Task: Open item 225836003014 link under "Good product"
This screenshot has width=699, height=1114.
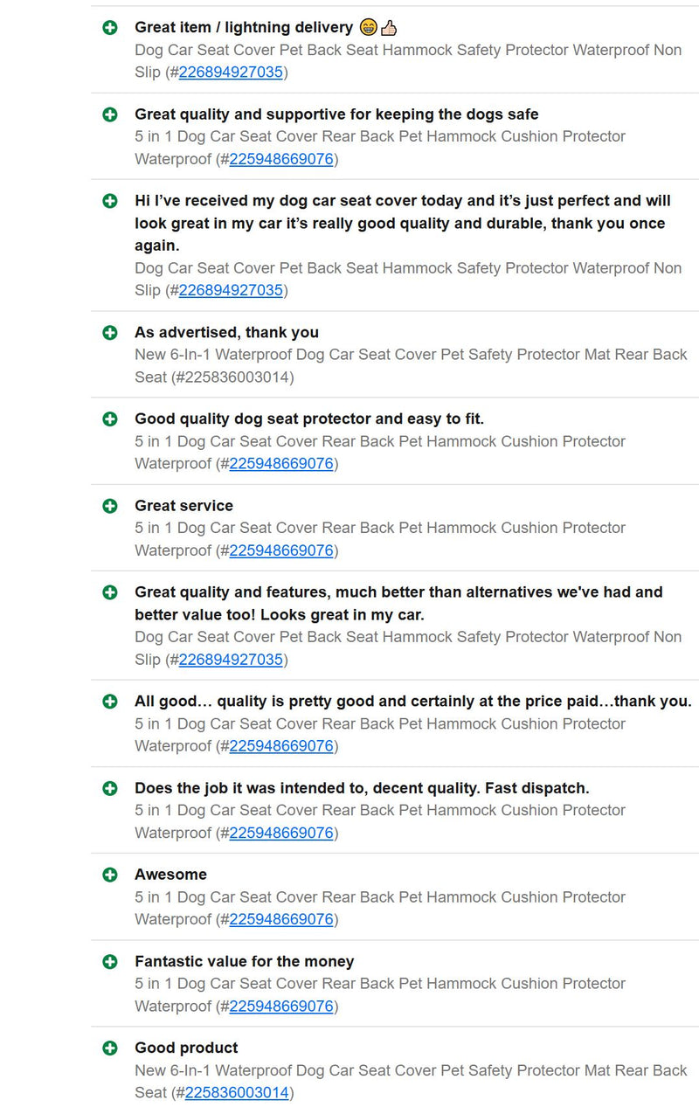Action: tap(237, 1093)
